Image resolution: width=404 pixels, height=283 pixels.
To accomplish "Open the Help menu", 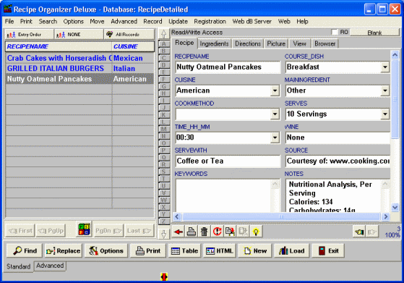I will pyautogui.click(x=302, y=22).
